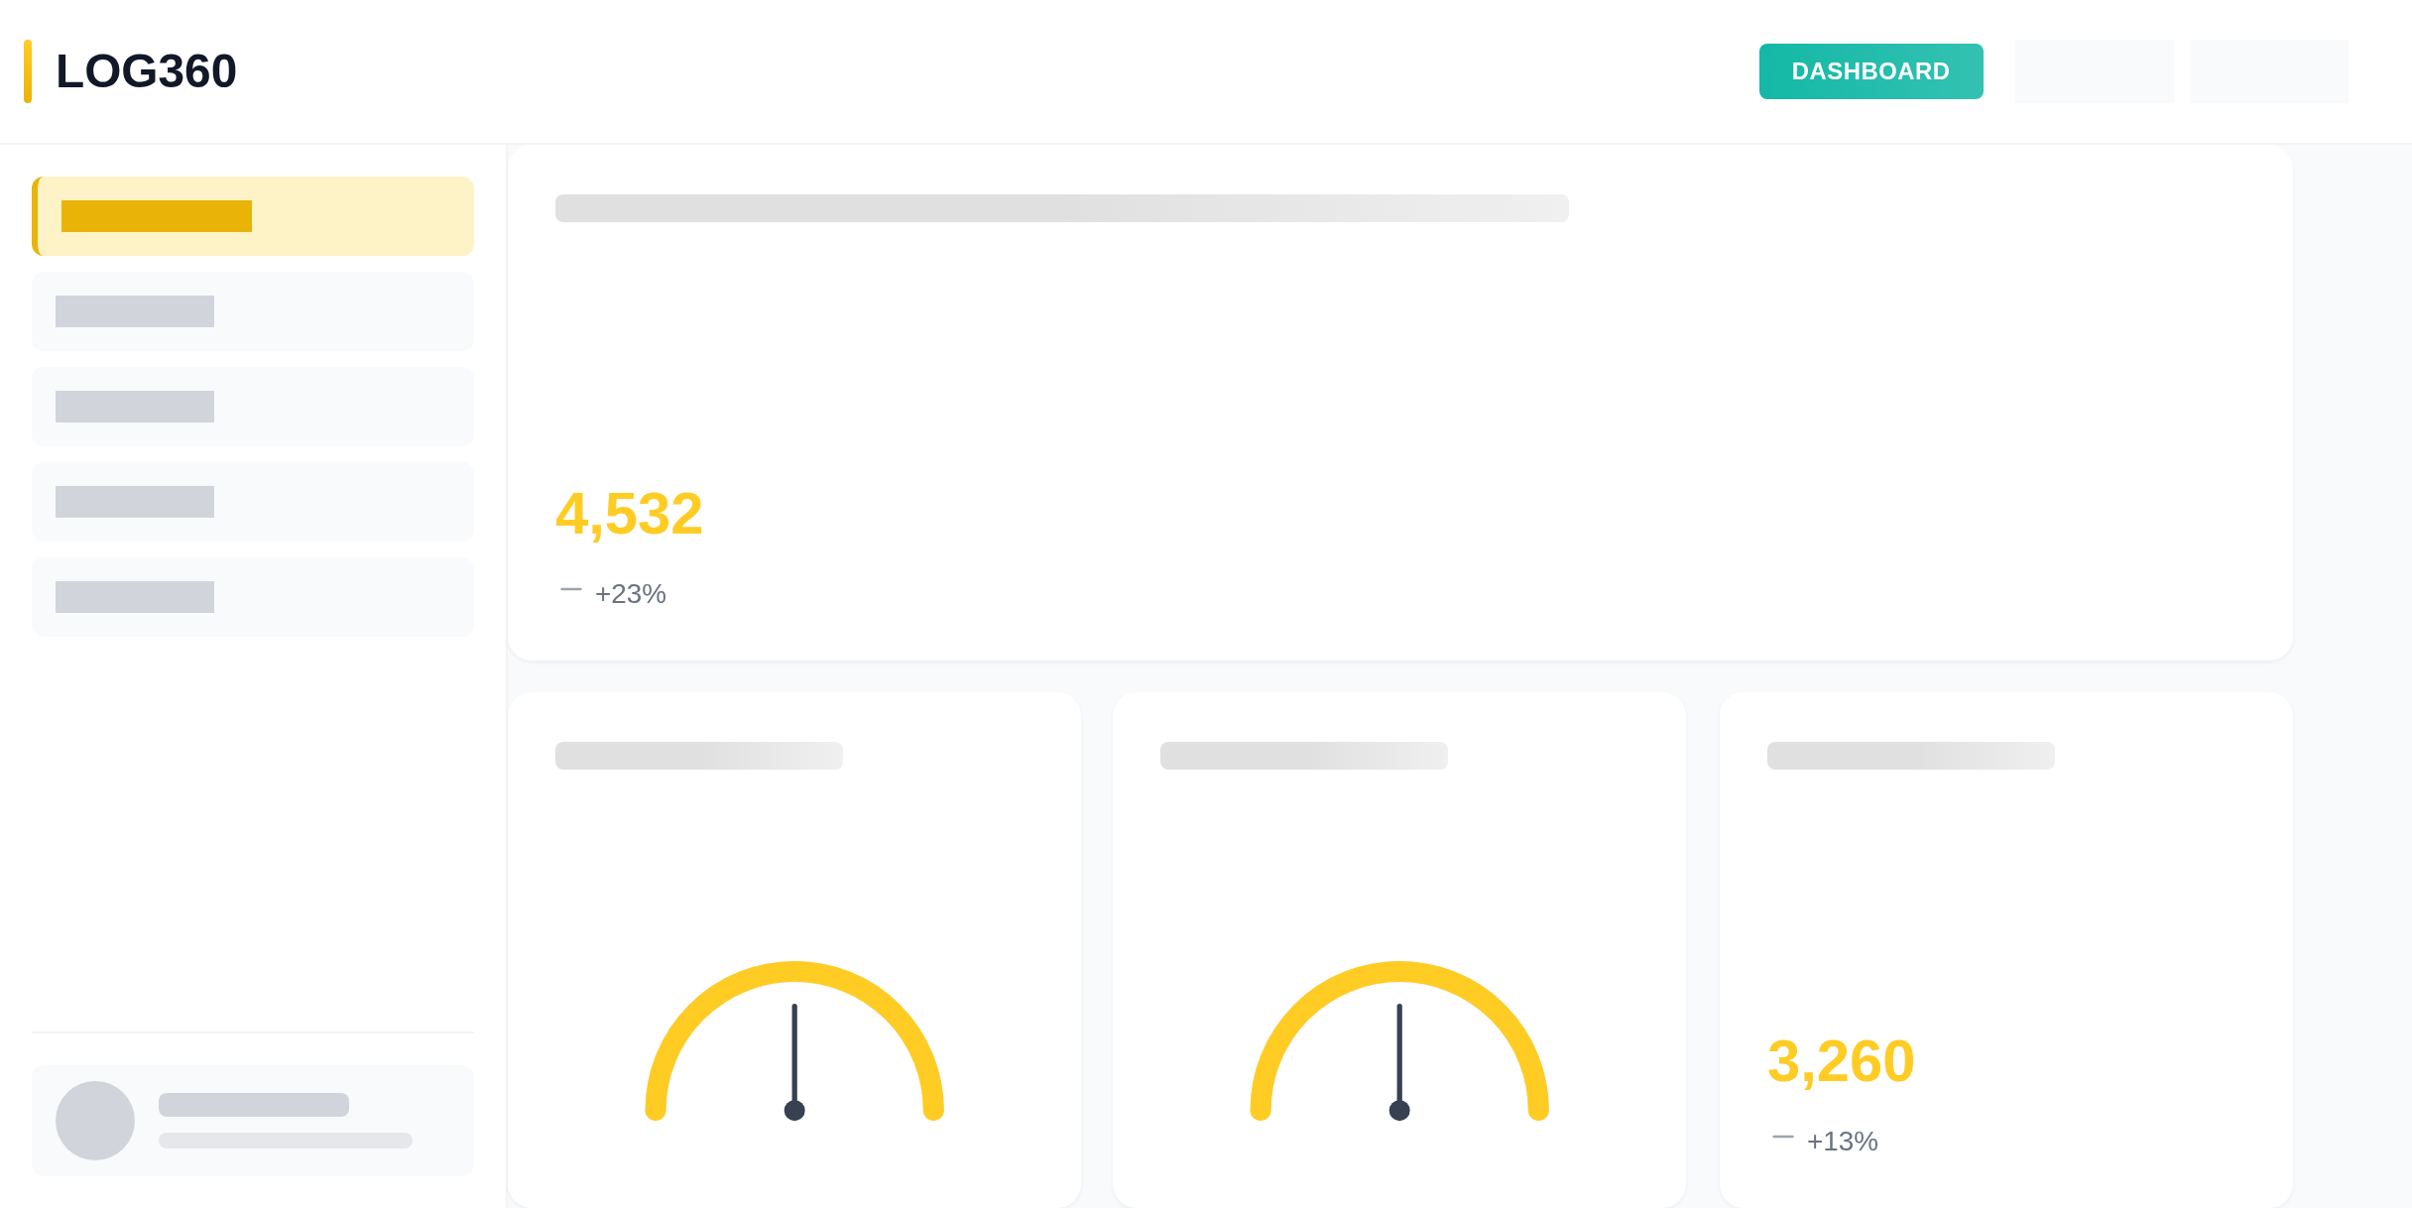The image size is (2412, 1208).
Task: Click the round user avatar placeholder
Action: coord(95,1121)
